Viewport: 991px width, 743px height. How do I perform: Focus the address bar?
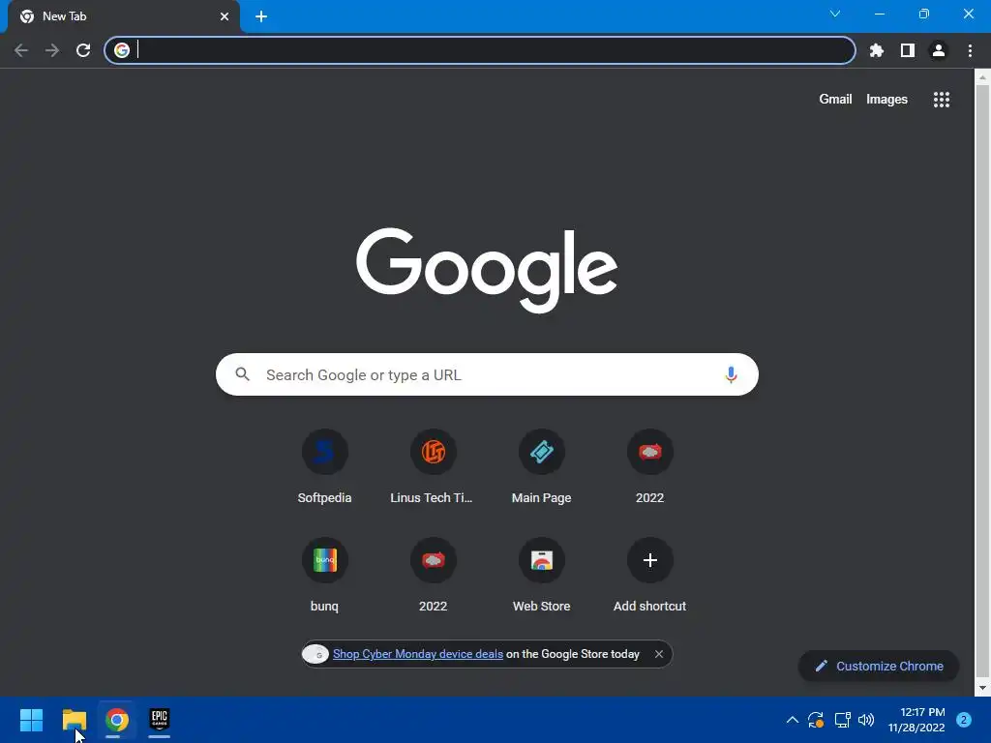click(x=480, y=50)
